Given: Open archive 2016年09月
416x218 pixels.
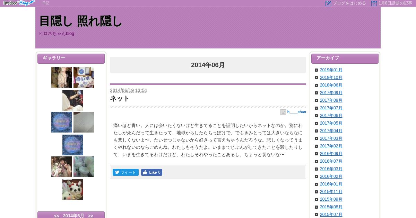Looking at the screenshot, I should (x=331, y=154).
